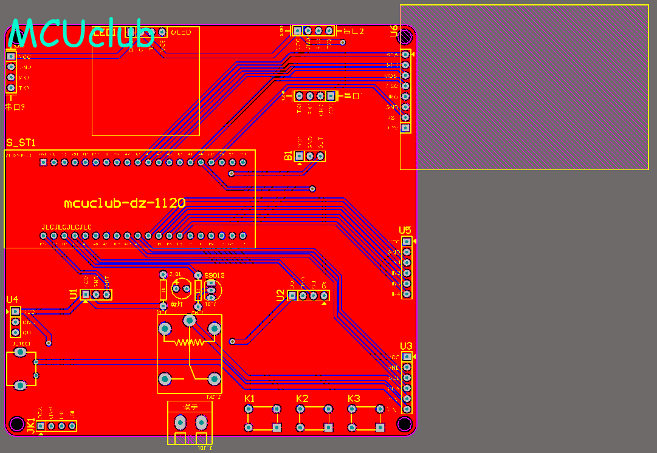Select the B1 designator label
The height and width of the screenshot is (453, 657).
click(x=288, y=155)
